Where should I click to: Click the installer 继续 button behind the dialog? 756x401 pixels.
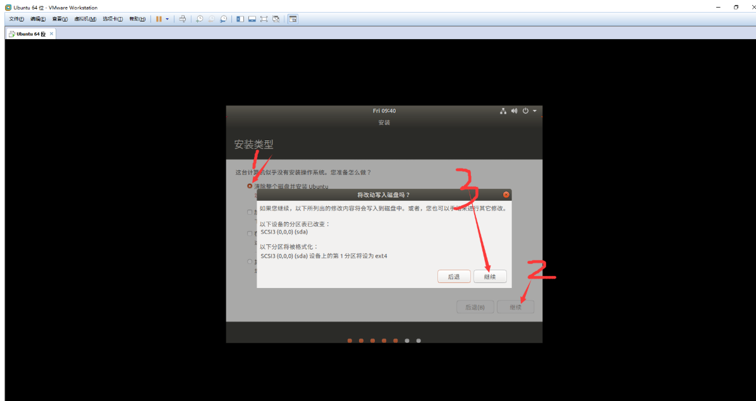[x=515, y=307]
